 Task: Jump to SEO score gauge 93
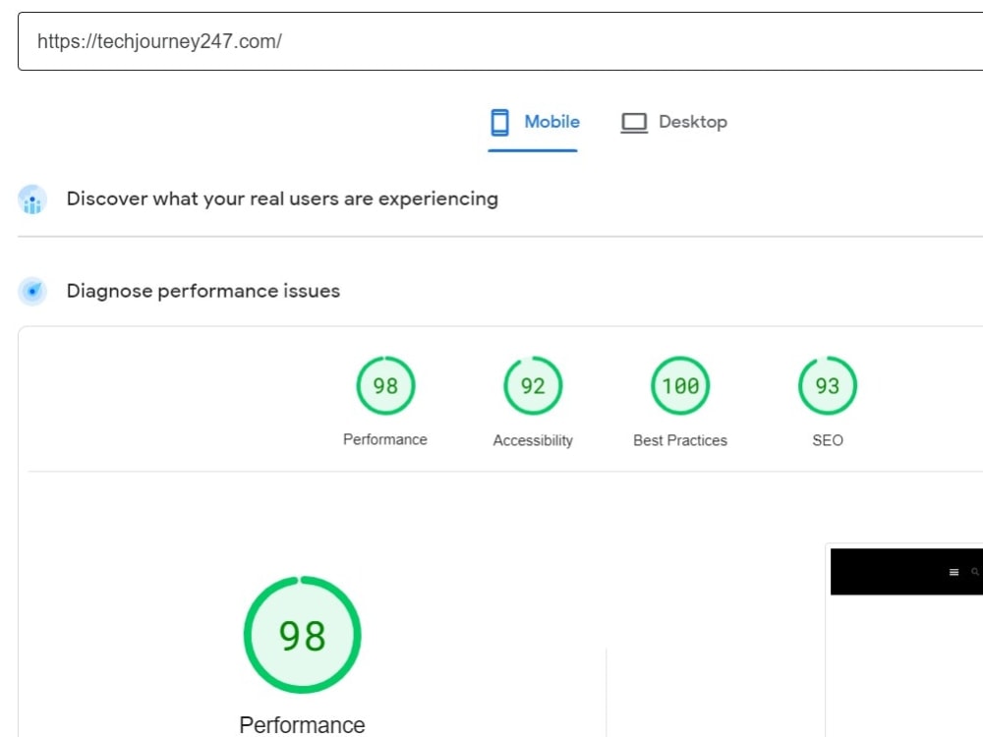[x=828, y=385]
